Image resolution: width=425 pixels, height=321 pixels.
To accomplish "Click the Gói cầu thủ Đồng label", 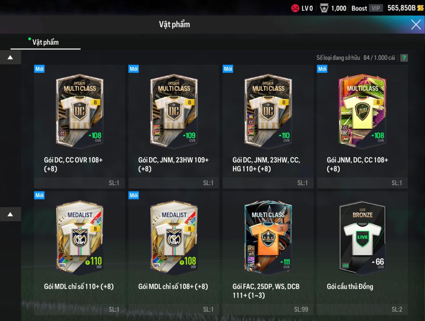I will pos(350,287).
